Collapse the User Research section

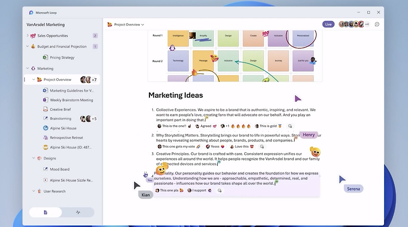point(34,191)
